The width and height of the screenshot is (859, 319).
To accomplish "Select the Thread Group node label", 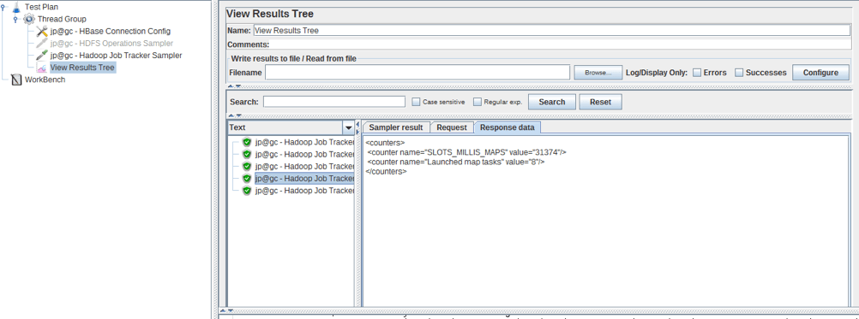I will (x=62, y=19).
